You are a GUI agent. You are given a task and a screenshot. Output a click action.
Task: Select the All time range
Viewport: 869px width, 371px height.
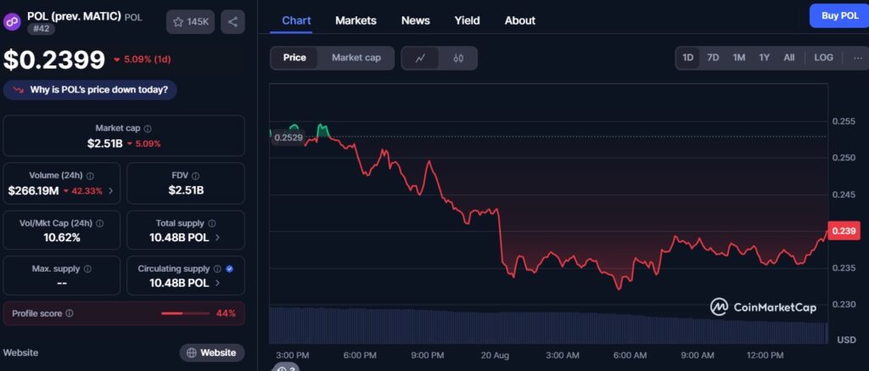[789, 58]
